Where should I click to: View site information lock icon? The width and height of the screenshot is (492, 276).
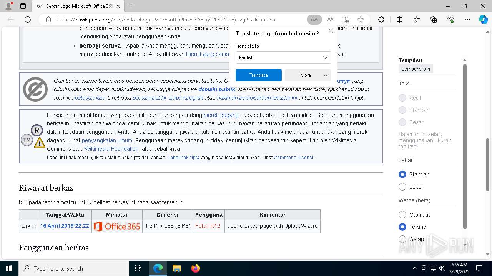pos(48,20)
